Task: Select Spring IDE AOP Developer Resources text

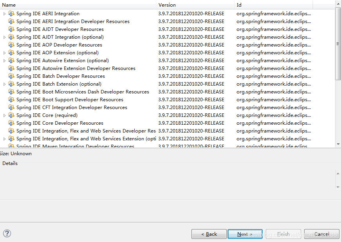Action: pyautogui.click(x=59, y=45)
